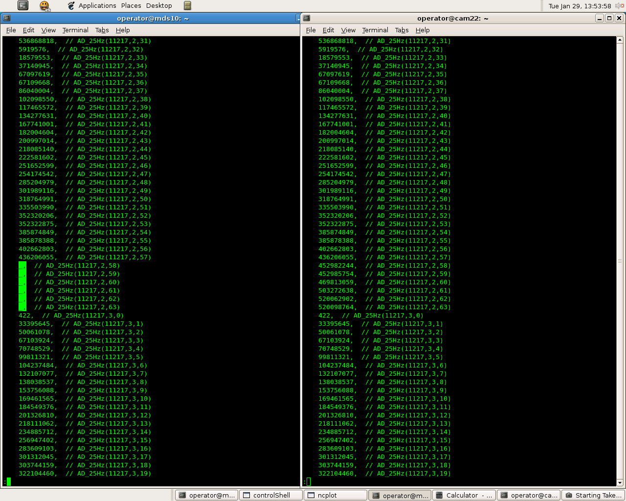Image resolution: width=626 pixels, height=501 pixels.
Task: Click the cursor prompt in cam22 terminal
Action: point(309,482)
